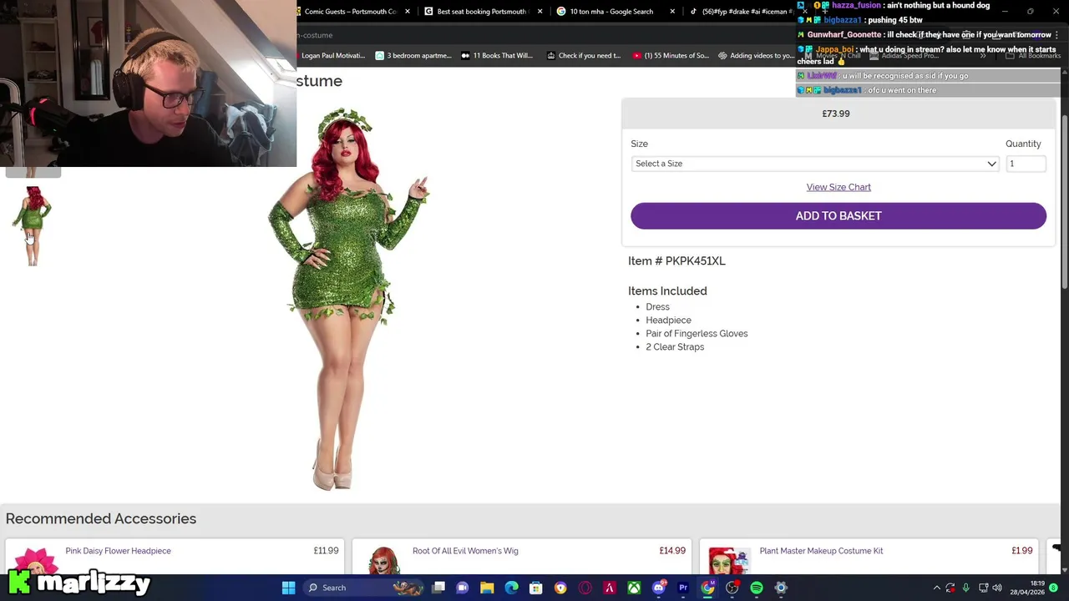Click the browser address bar URL

(316, 35)
